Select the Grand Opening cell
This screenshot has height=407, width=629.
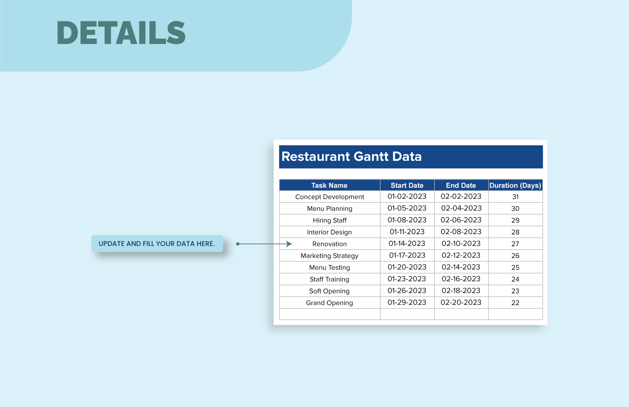tap(330, 303)
